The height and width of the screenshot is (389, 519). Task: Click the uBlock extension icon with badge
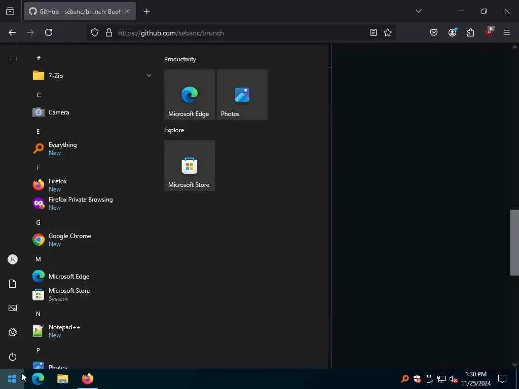(x=489, y=32)
